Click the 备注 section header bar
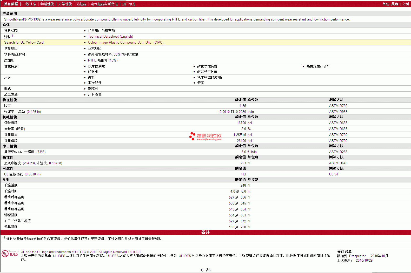The image size is (411, 273). pos(206,233)
